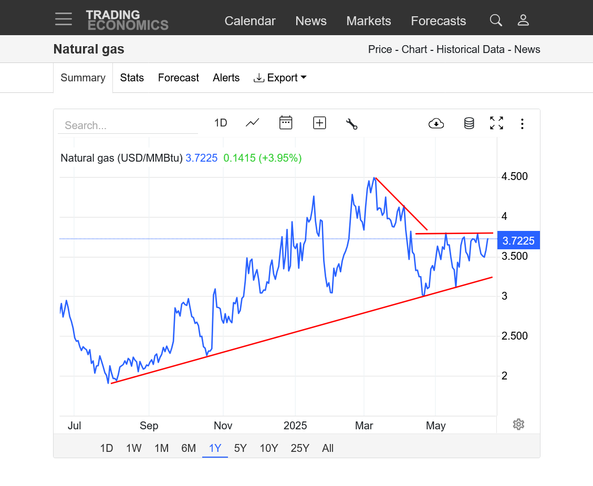Image resolution: width=593 pixels, height=486 pixels.
Task: Open data via database icon
Action: pos(469,123)
